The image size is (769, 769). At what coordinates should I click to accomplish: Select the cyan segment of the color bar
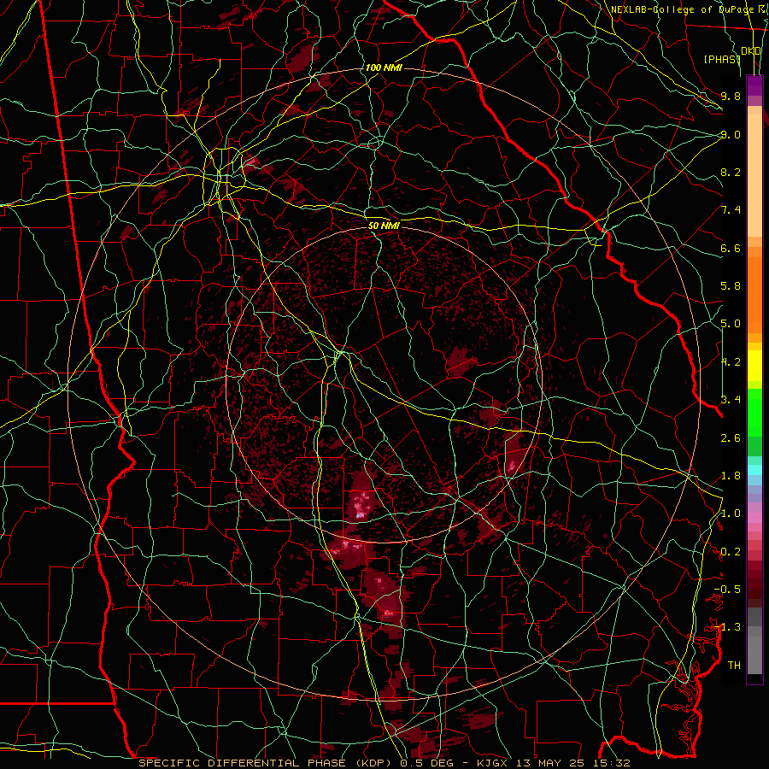pyautogui.click(x=754, y=470)
